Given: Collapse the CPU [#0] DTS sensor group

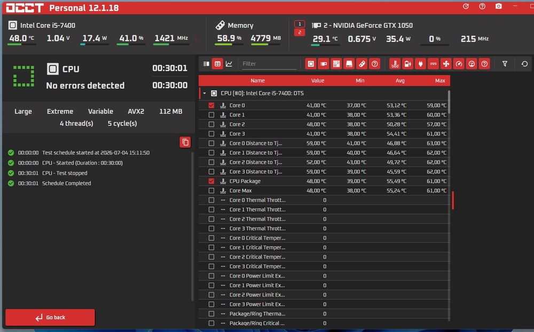Looking at the screenshot, I should (205, 93).
